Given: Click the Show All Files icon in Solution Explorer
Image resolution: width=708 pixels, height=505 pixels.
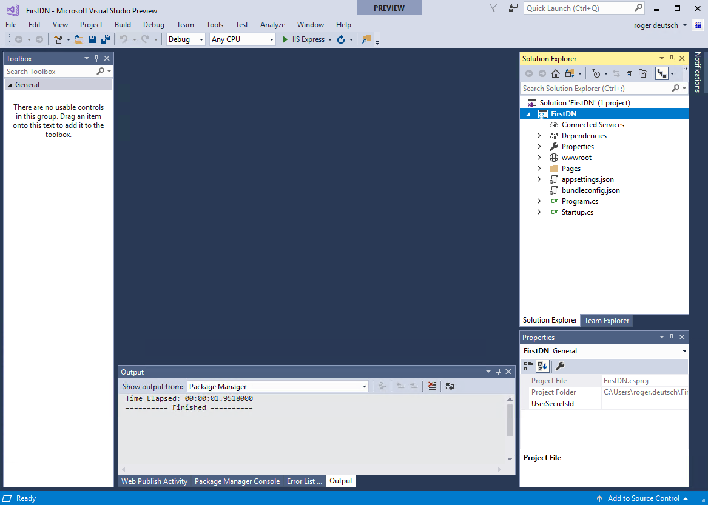Looking at the screenshot, I should click(644, 73).
